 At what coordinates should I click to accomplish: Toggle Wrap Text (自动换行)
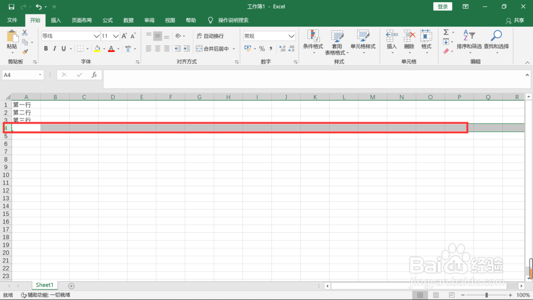(x=210, y=36)
